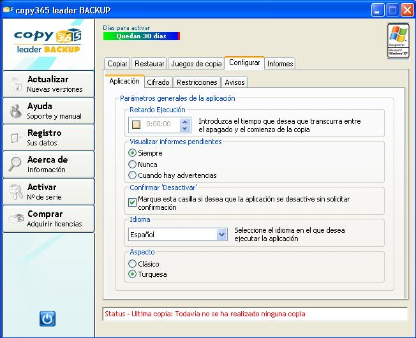Decrease delay time with down arrow
This screenshot has height=338, width=416.
(185, 129)
